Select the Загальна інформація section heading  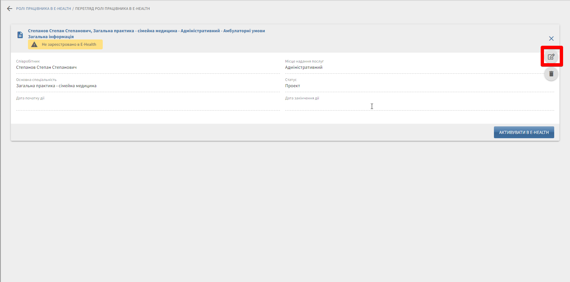pyautogui.click(x=51, y=37)
